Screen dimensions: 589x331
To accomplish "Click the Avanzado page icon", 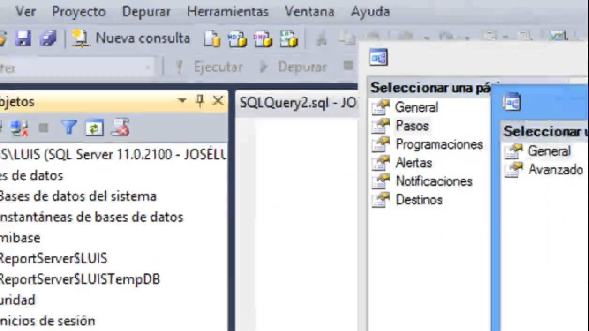I will tap(514, 170).
